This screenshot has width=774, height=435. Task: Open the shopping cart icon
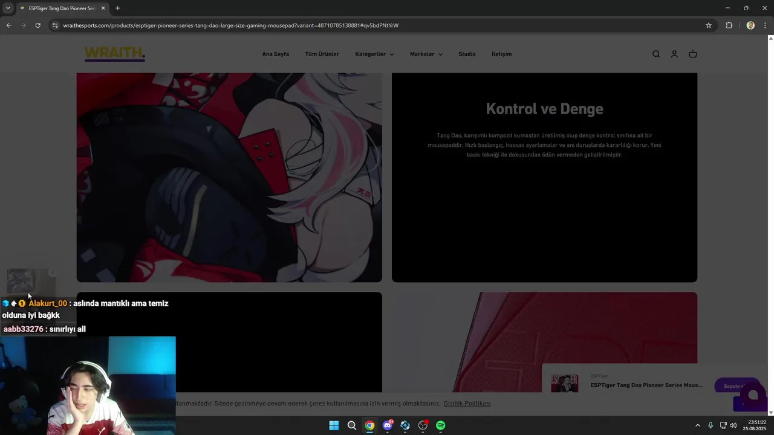tap(693, 54)
